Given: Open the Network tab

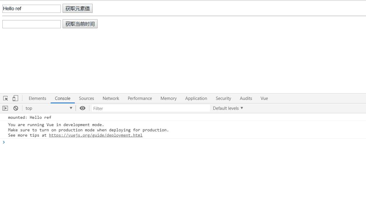Looking at the screenshot, I should click(x=111, y=98).
